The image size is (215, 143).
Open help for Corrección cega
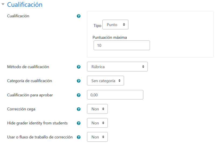click(78, 109)
